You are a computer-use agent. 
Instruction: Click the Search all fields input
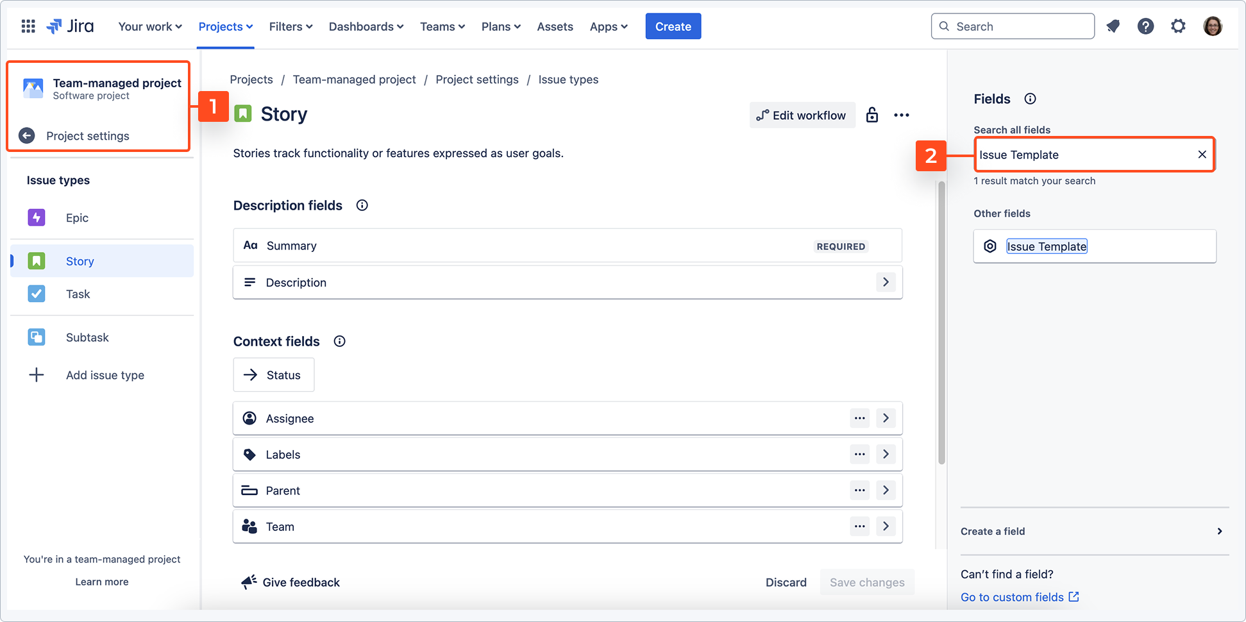(1094, 155)
